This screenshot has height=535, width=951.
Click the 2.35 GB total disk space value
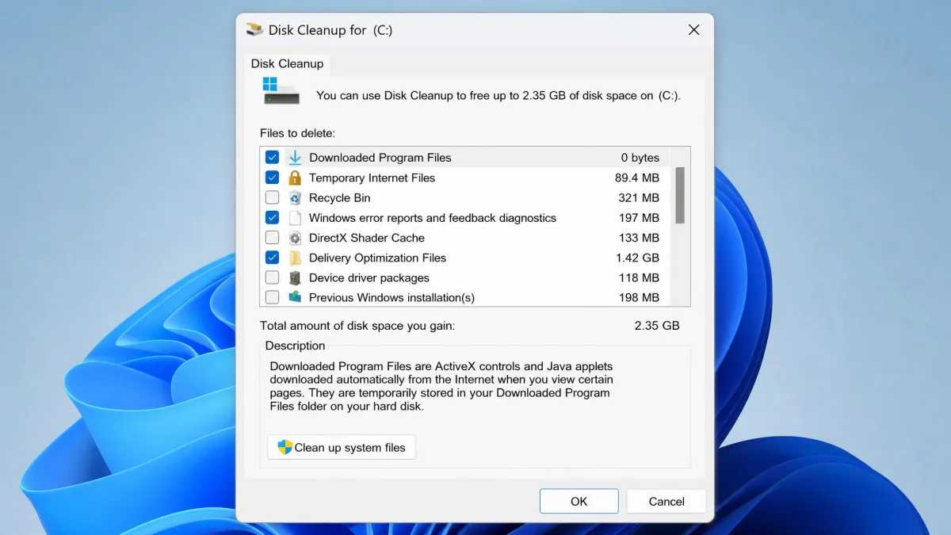click(657, 325)
